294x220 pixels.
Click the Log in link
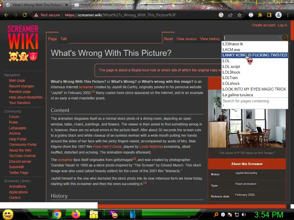point(283,25)
